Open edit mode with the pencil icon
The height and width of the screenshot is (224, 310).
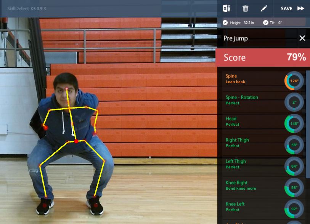[x=264, y=8]
